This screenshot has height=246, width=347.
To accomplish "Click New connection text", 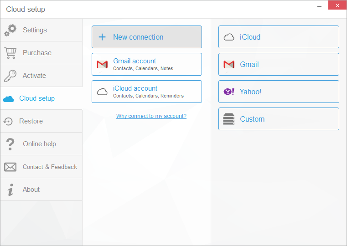I will coord(138,37).
